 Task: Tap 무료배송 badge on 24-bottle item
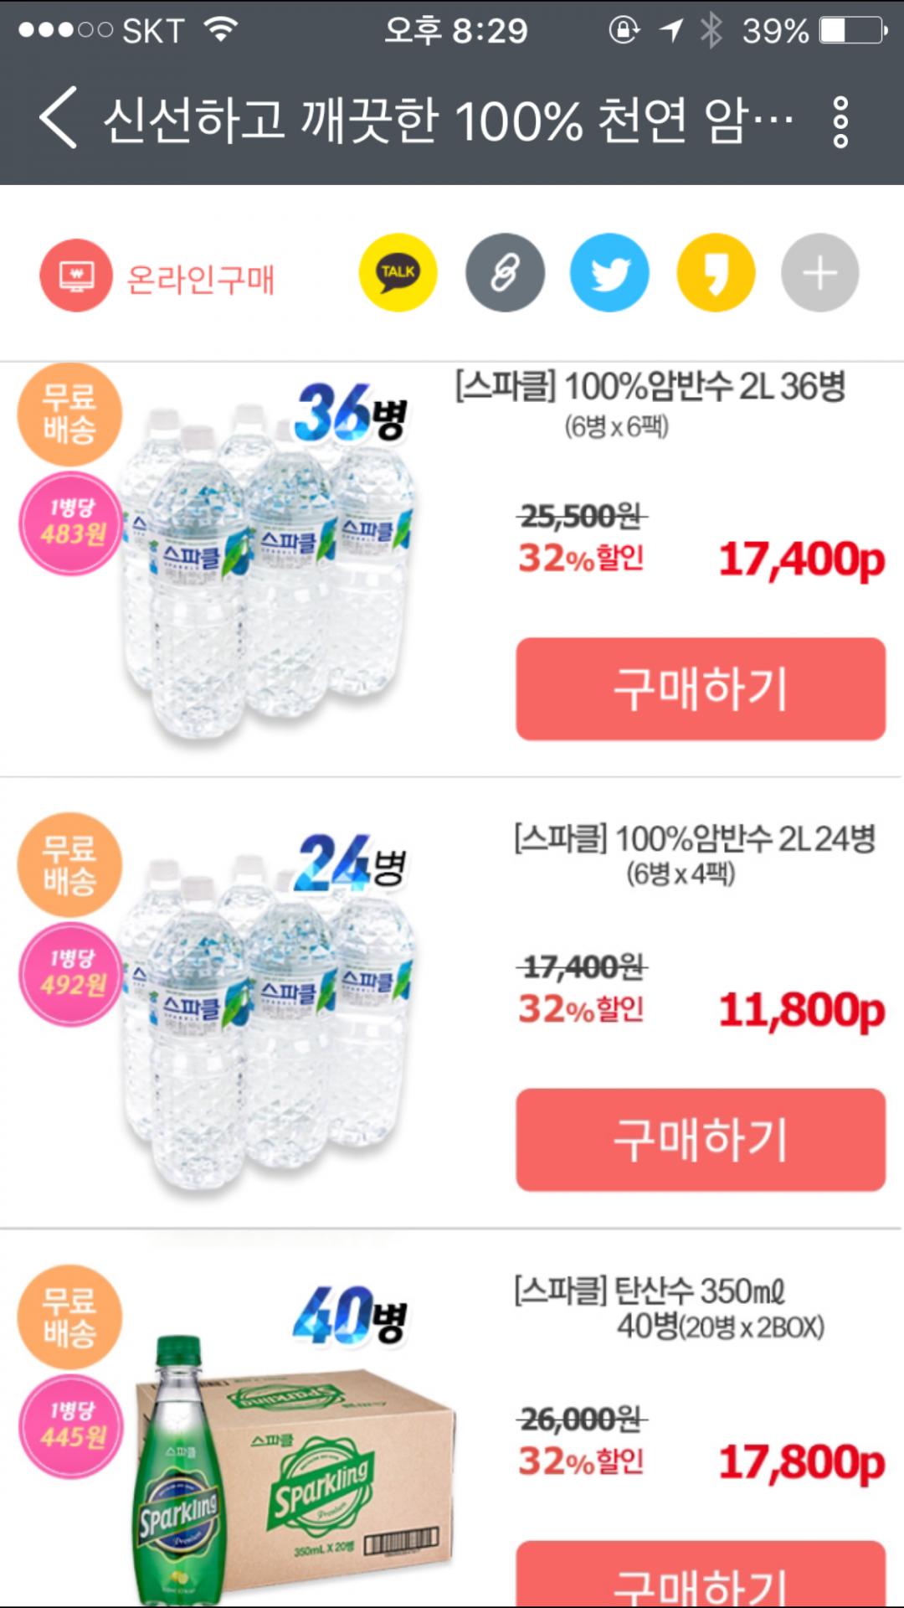point(69,864)
